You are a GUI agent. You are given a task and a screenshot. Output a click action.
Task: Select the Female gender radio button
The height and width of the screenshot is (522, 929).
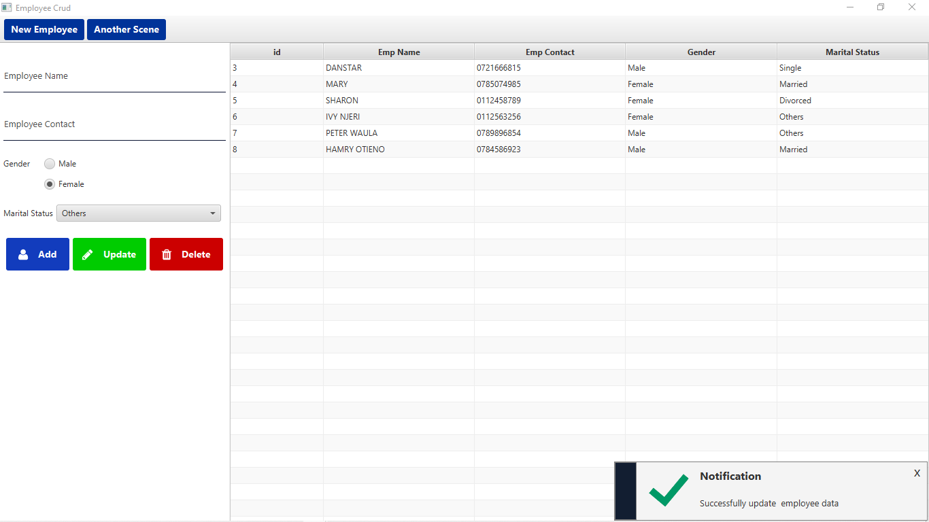(50, 184)
